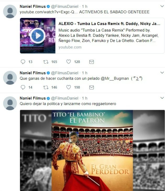Open the dropdown arrow of the cucharita tweet

coord(162,73)
